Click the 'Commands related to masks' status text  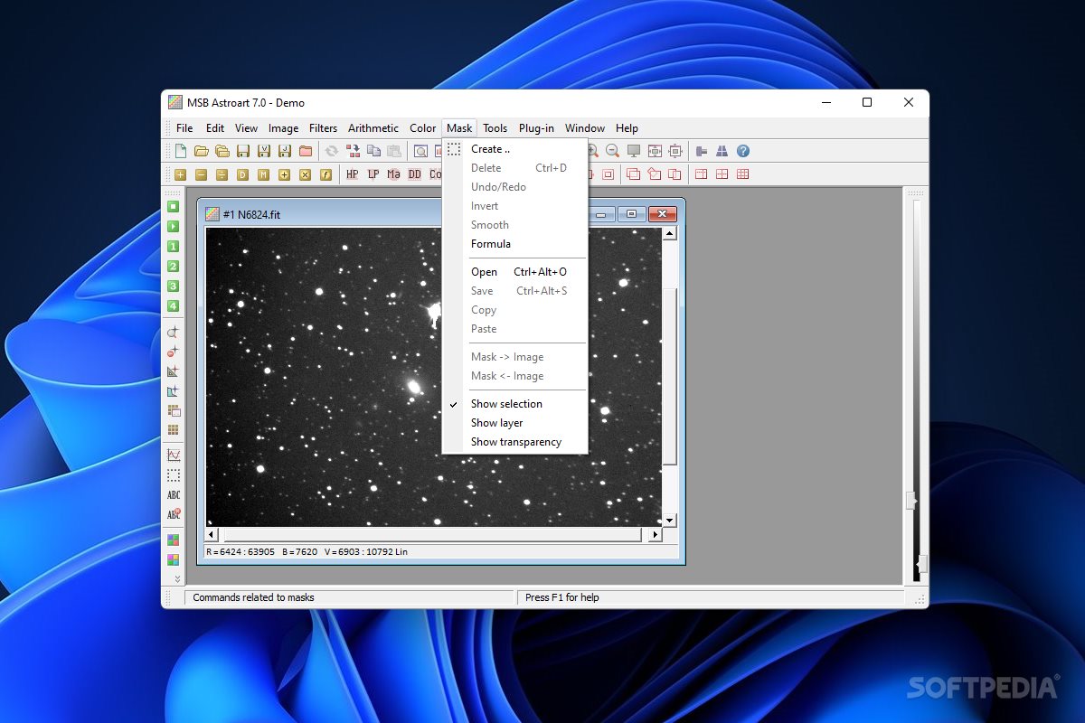pyautogui.click(x=253, y=597)
